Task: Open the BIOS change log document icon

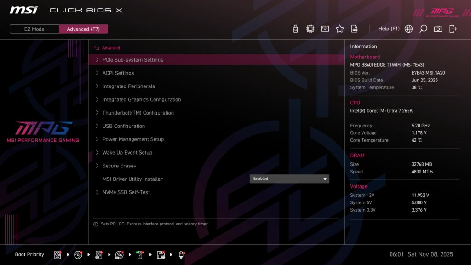Action: [354, 29]
